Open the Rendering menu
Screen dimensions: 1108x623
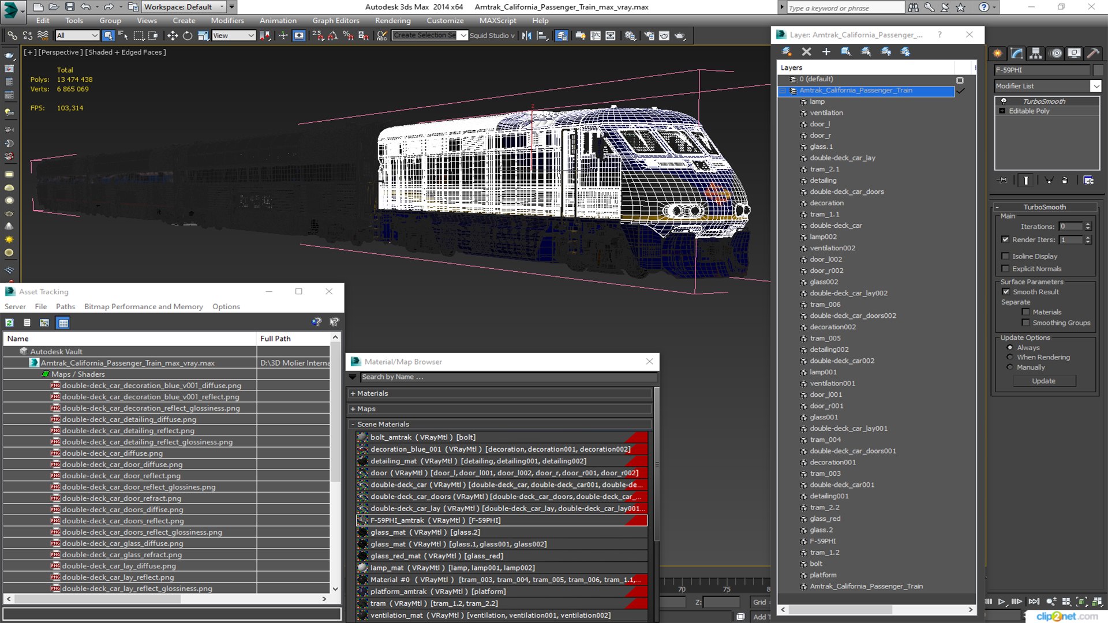(x=392, y=21)
